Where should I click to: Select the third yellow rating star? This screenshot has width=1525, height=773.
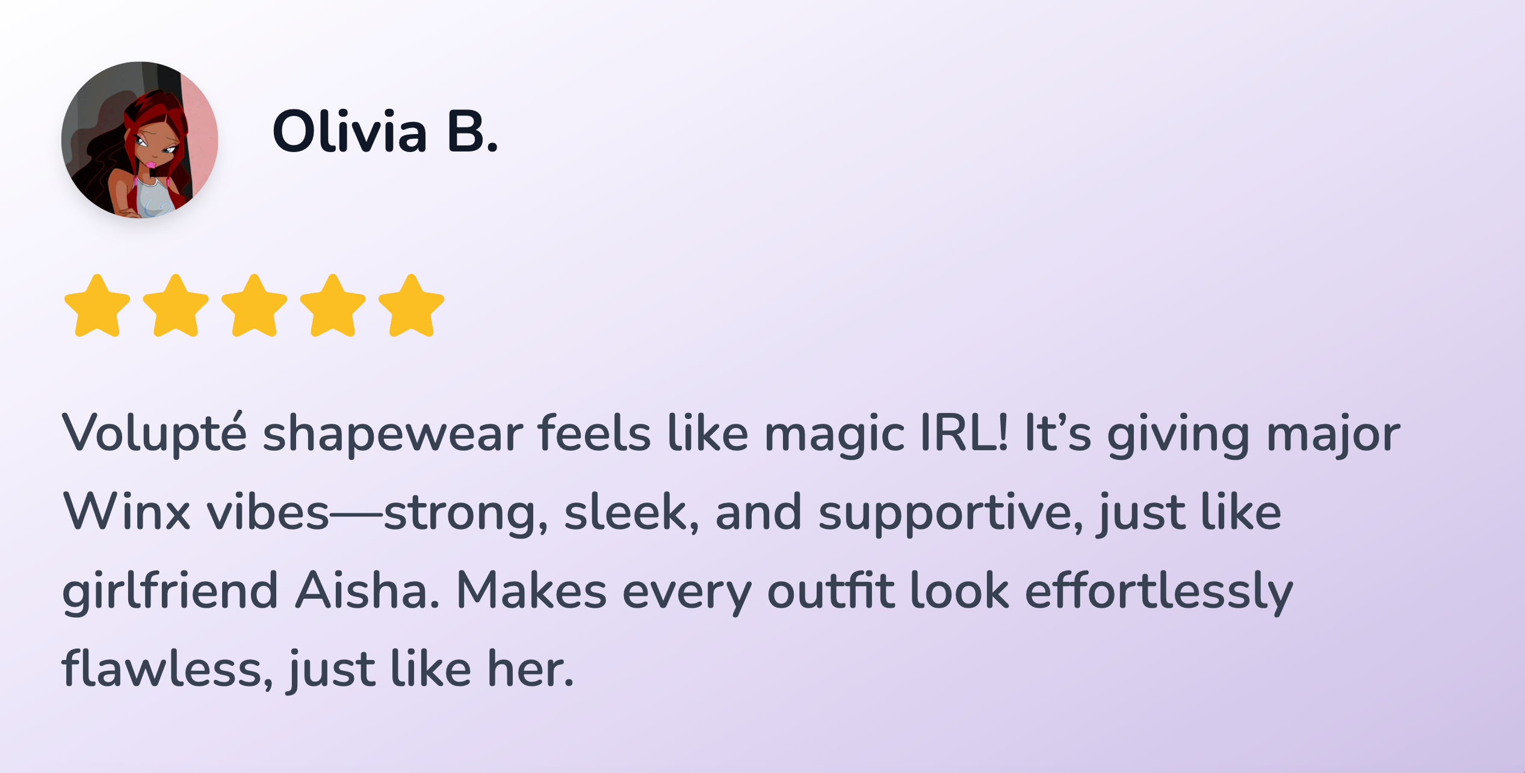[254, 305]
